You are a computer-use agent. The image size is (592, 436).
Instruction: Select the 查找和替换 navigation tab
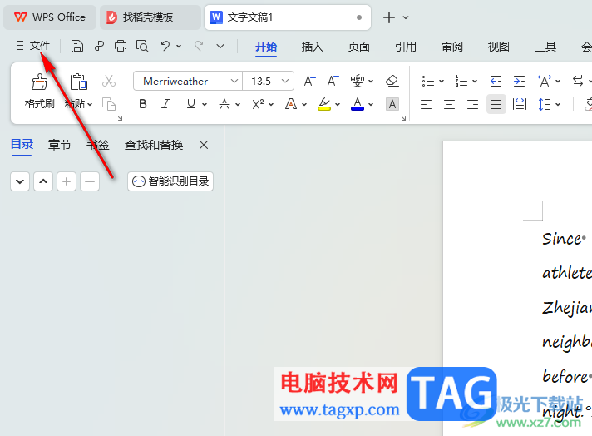coord(154,144)
